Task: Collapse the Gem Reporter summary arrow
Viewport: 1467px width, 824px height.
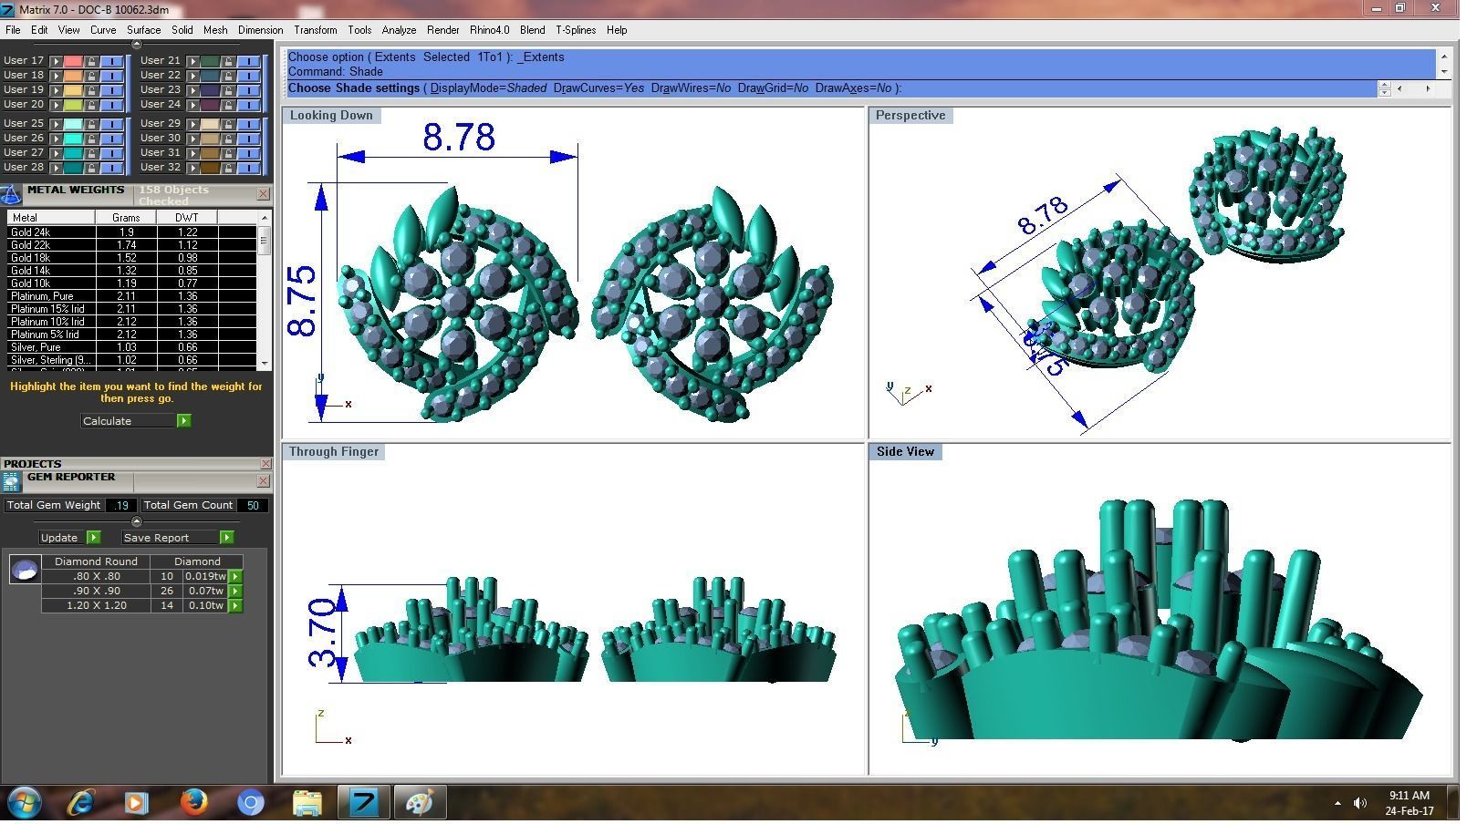Action: tap(137, 524)
